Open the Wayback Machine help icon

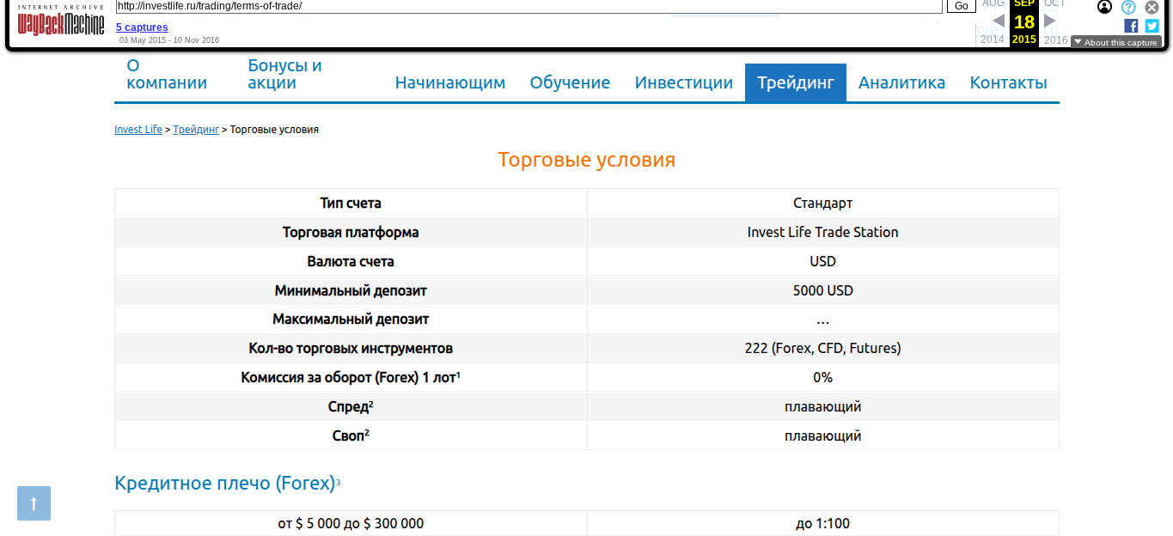pos(1127,7)
